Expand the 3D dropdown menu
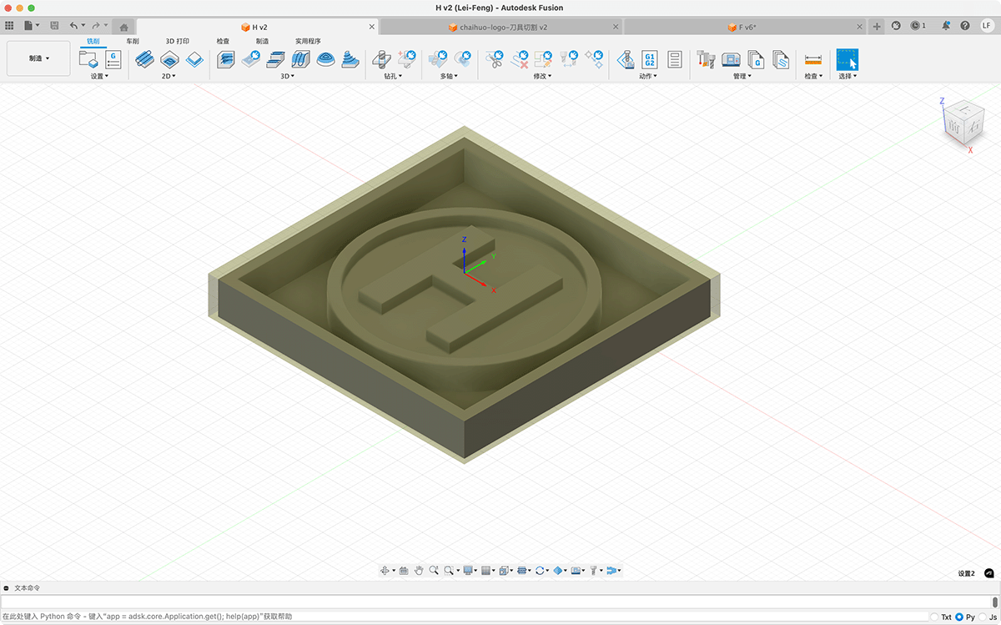Image resolution: width=1001 pixels, height=625 pixels. point(286,76)
